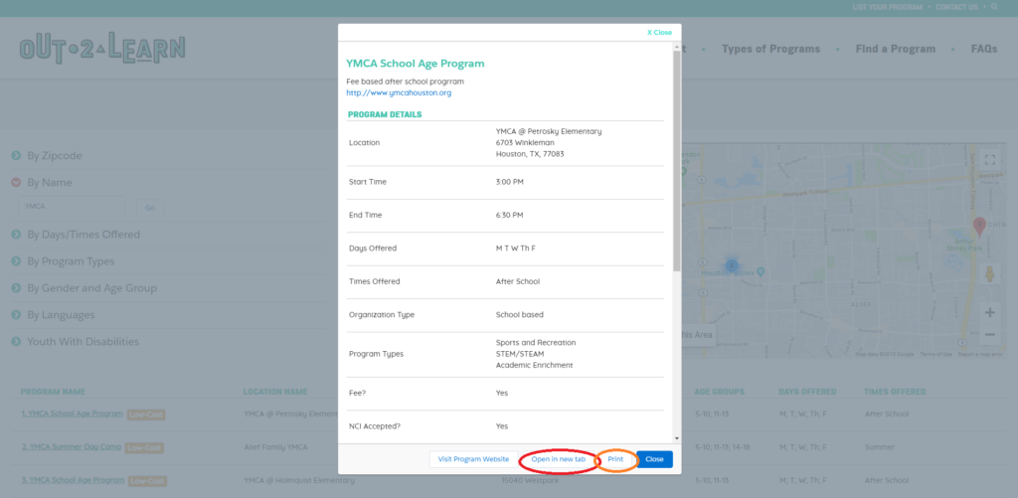Open List Your Program link
1018x498 pixels.
coord(888,7)
